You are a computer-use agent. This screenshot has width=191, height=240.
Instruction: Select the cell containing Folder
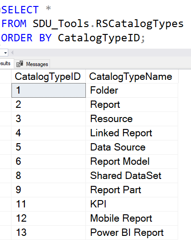tap(132, 90)
